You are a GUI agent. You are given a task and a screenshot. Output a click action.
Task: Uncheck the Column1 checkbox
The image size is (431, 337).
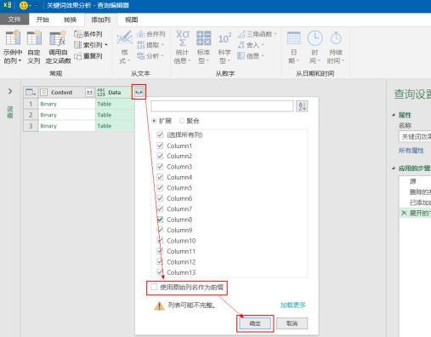(160, 146)
